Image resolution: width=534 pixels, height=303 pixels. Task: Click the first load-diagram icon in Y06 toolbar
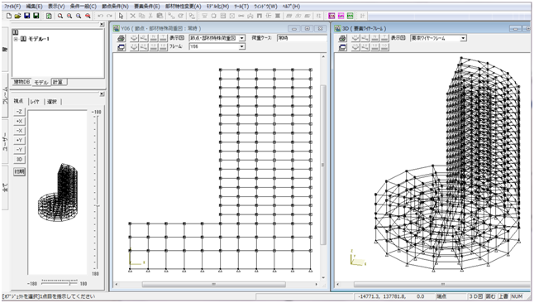coord(134,38)
